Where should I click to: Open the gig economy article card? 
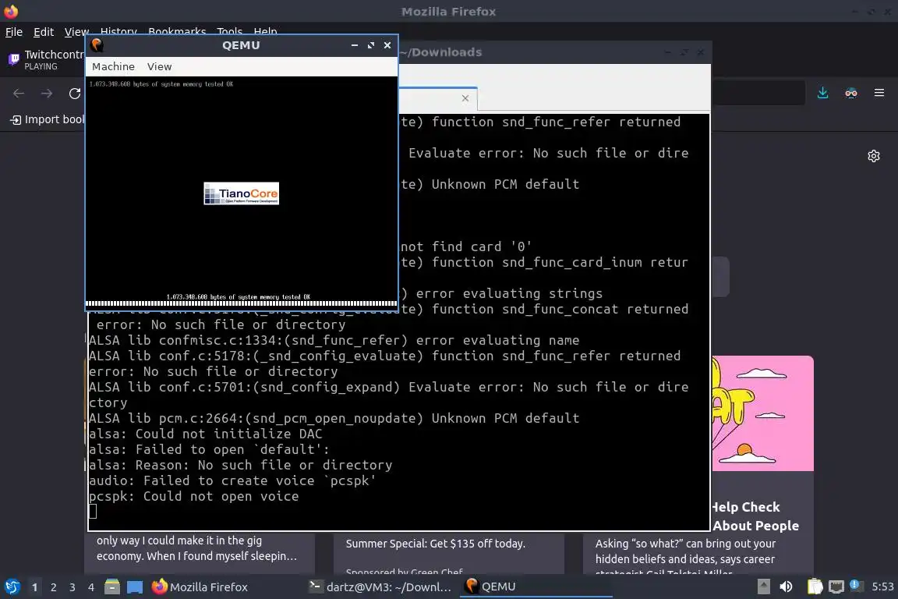197,548
